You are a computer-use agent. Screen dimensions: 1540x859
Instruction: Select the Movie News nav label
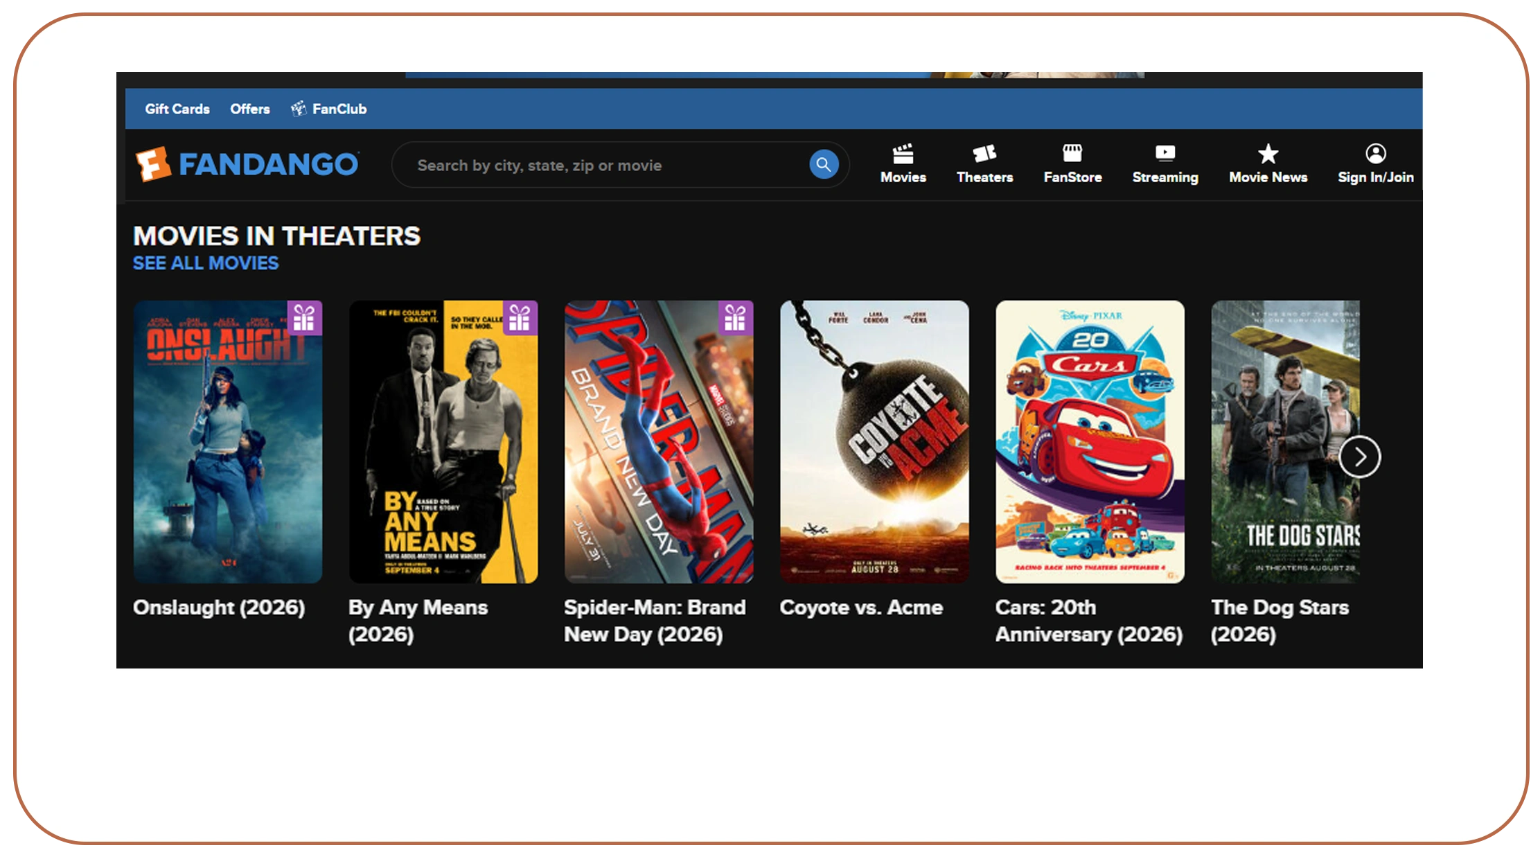(x=1268, y=177)
